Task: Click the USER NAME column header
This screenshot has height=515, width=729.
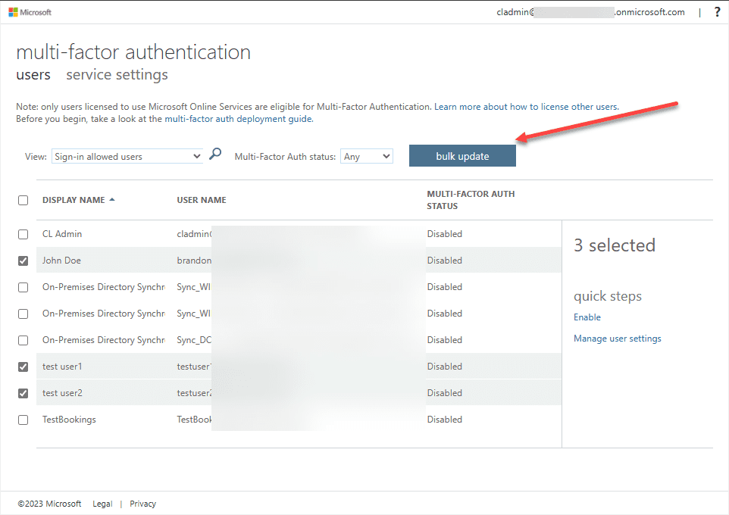Action: (202, 200)
